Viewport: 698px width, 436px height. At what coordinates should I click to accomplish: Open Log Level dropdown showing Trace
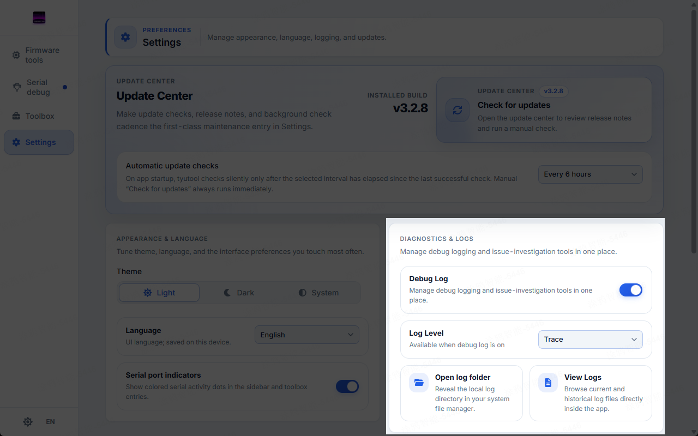[x=591, y=339]
